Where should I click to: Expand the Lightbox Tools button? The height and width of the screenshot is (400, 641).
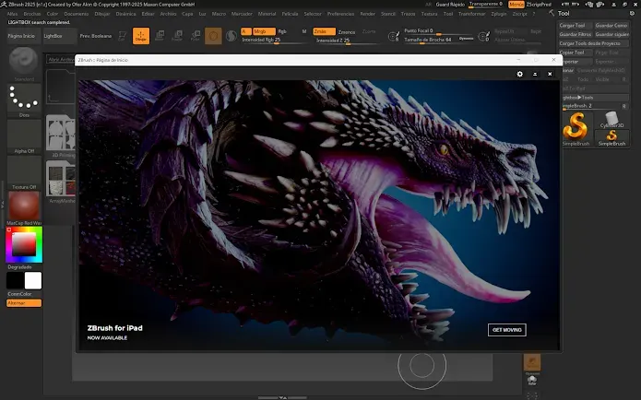point(595,98)
